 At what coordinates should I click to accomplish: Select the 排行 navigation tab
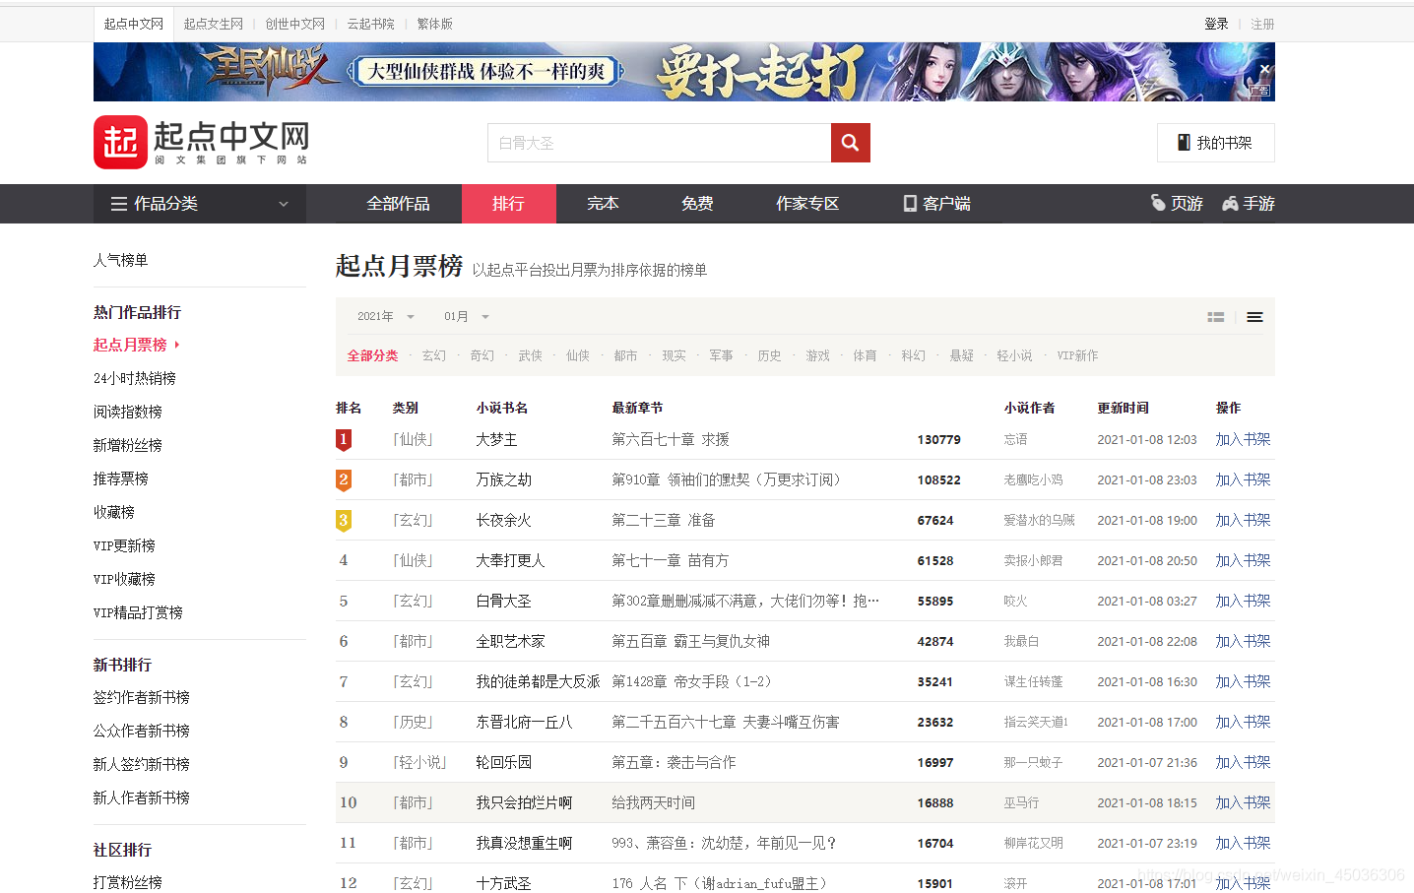[x=508, y=204]
